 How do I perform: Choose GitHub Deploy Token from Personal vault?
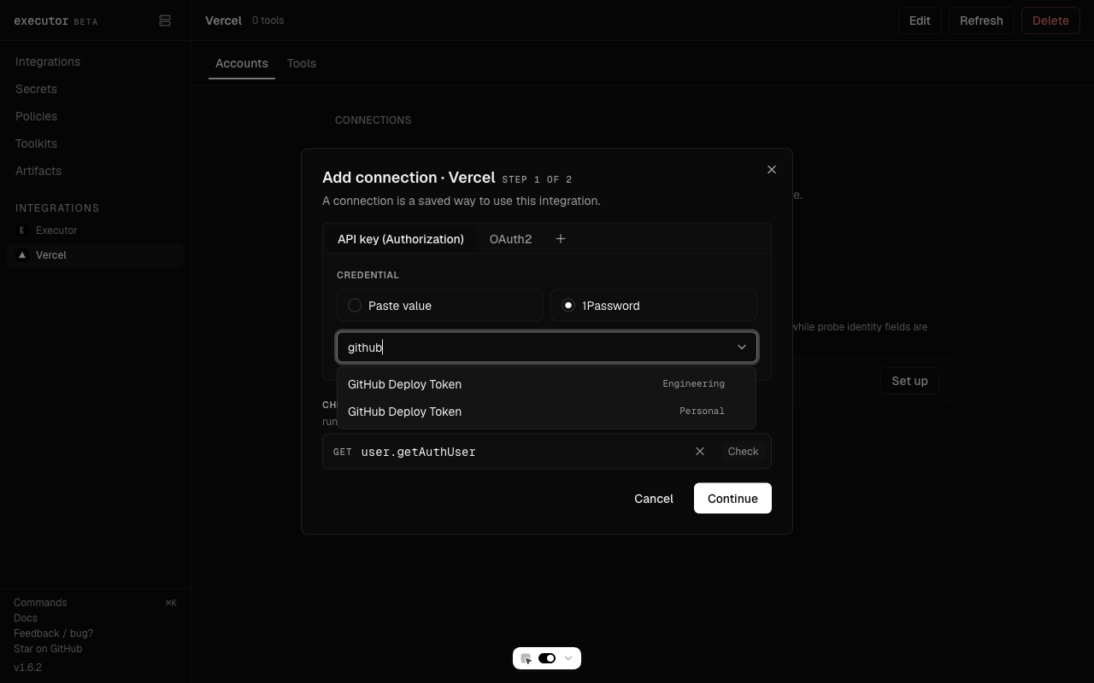547,412
